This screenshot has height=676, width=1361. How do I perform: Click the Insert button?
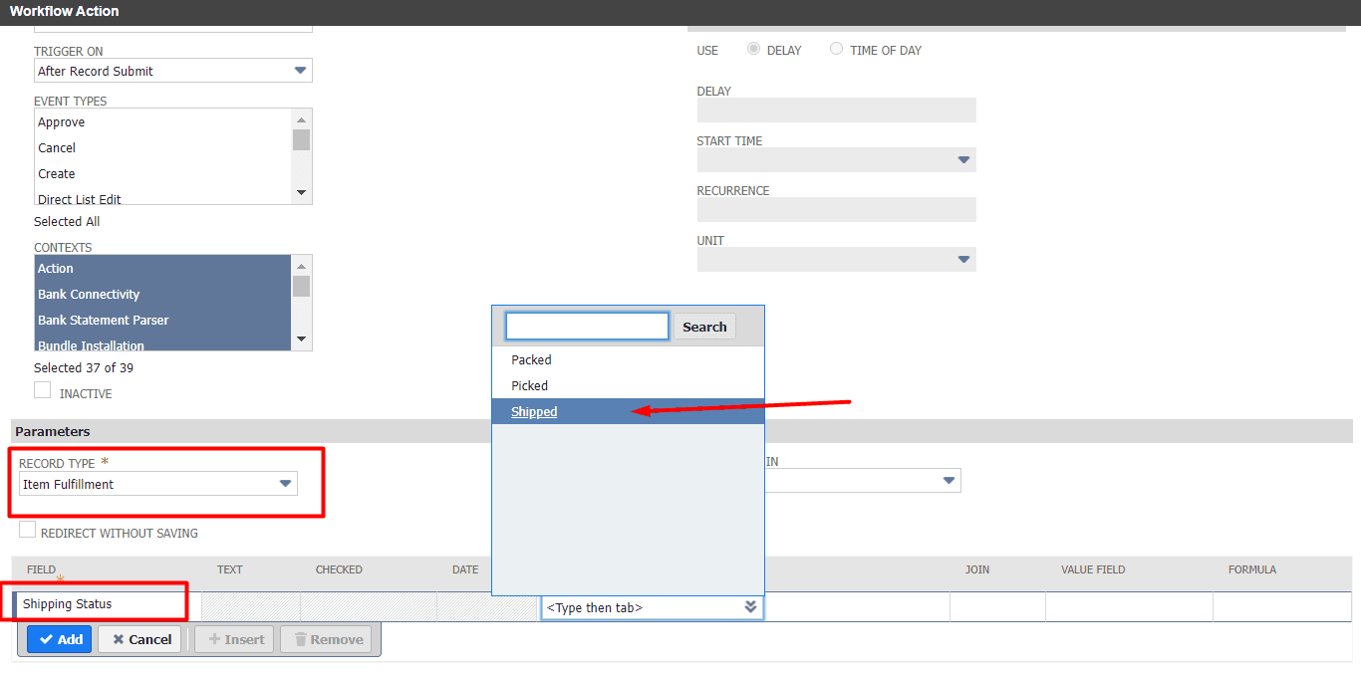pyautogui.click(x=235, y=639)
